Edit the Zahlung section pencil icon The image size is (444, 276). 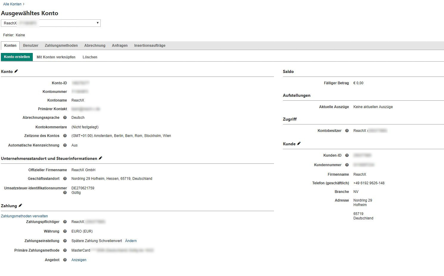pyautogui.click(x=20, y=205)
